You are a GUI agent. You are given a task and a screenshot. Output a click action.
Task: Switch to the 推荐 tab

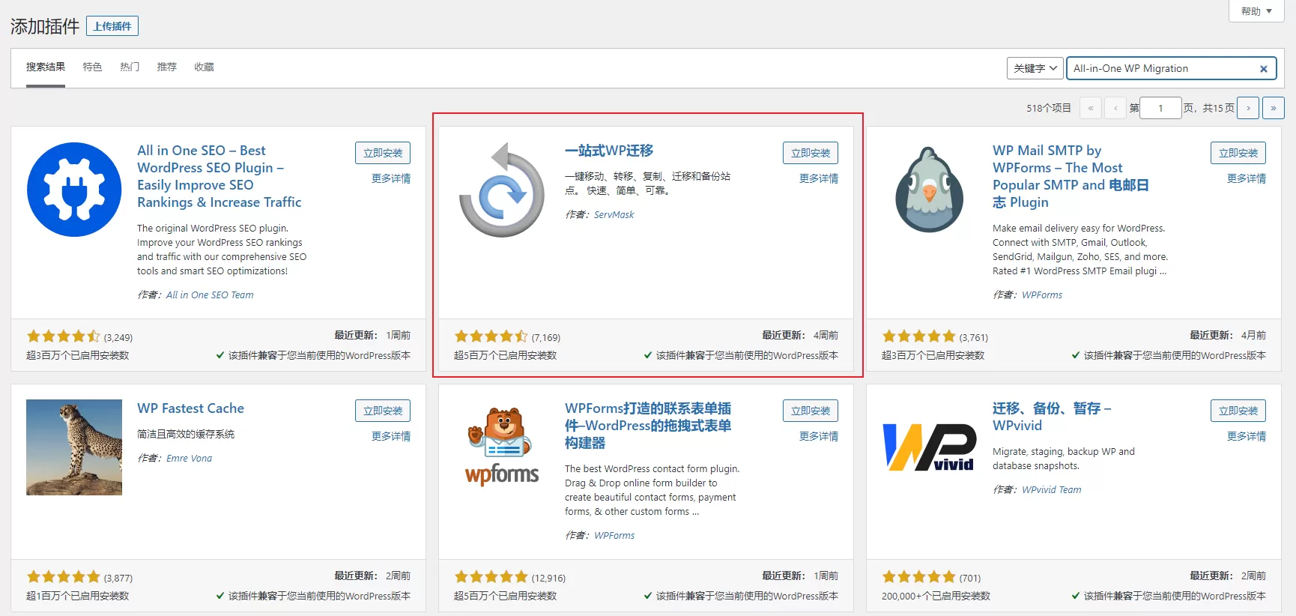point(167,67)
